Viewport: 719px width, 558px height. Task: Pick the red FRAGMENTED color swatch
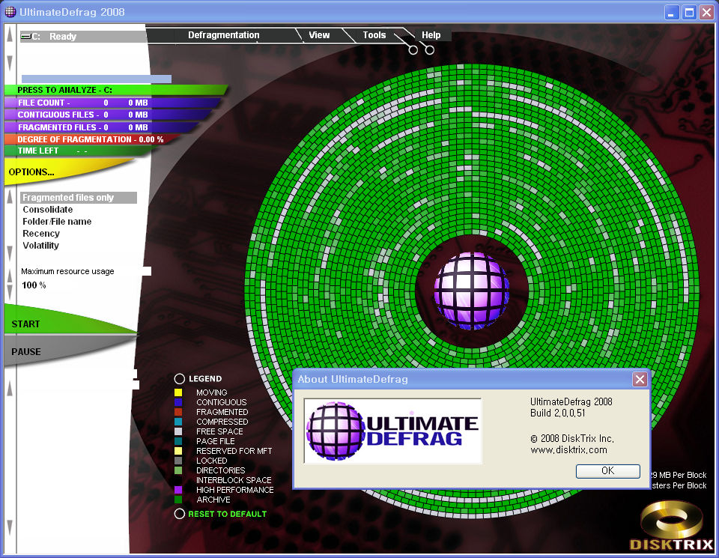click(x=178, y=412)
